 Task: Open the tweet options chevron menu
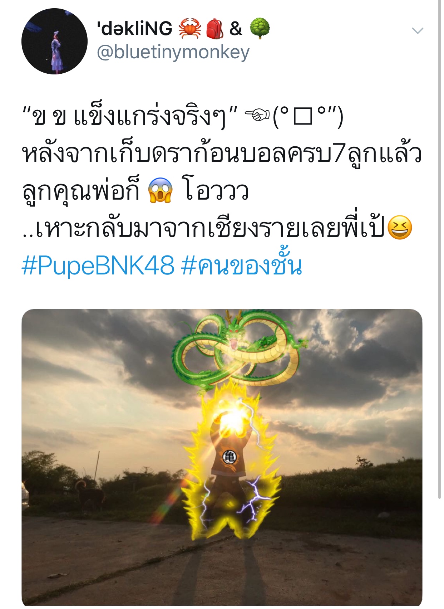click(418, 31)
